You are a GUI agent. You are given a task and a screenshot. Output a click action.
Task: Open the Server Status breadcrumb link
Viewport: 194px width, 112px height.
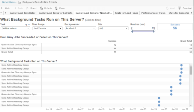9,2
